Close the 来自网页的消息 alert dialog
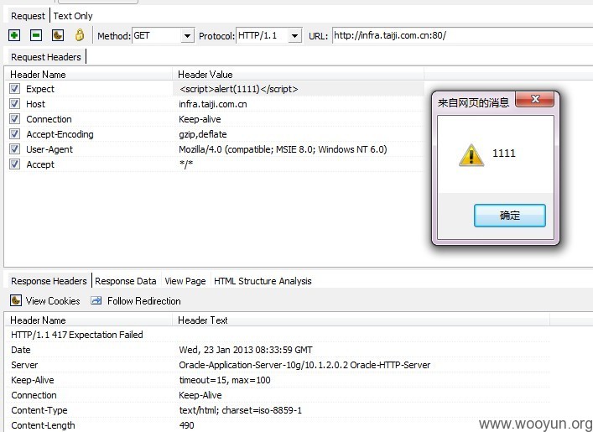Viewport: 593px width, 432px height. click(535, 100)
